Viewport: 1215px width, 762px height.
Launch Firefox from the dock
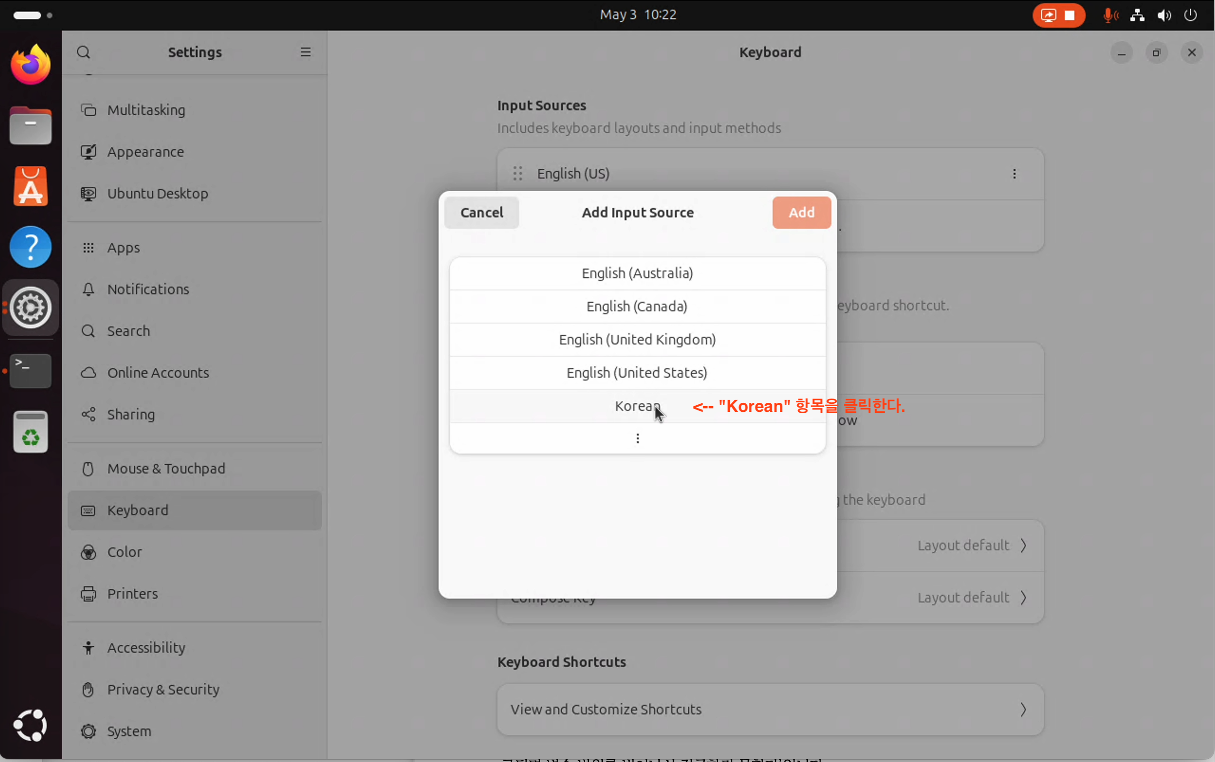click(30, 65)
